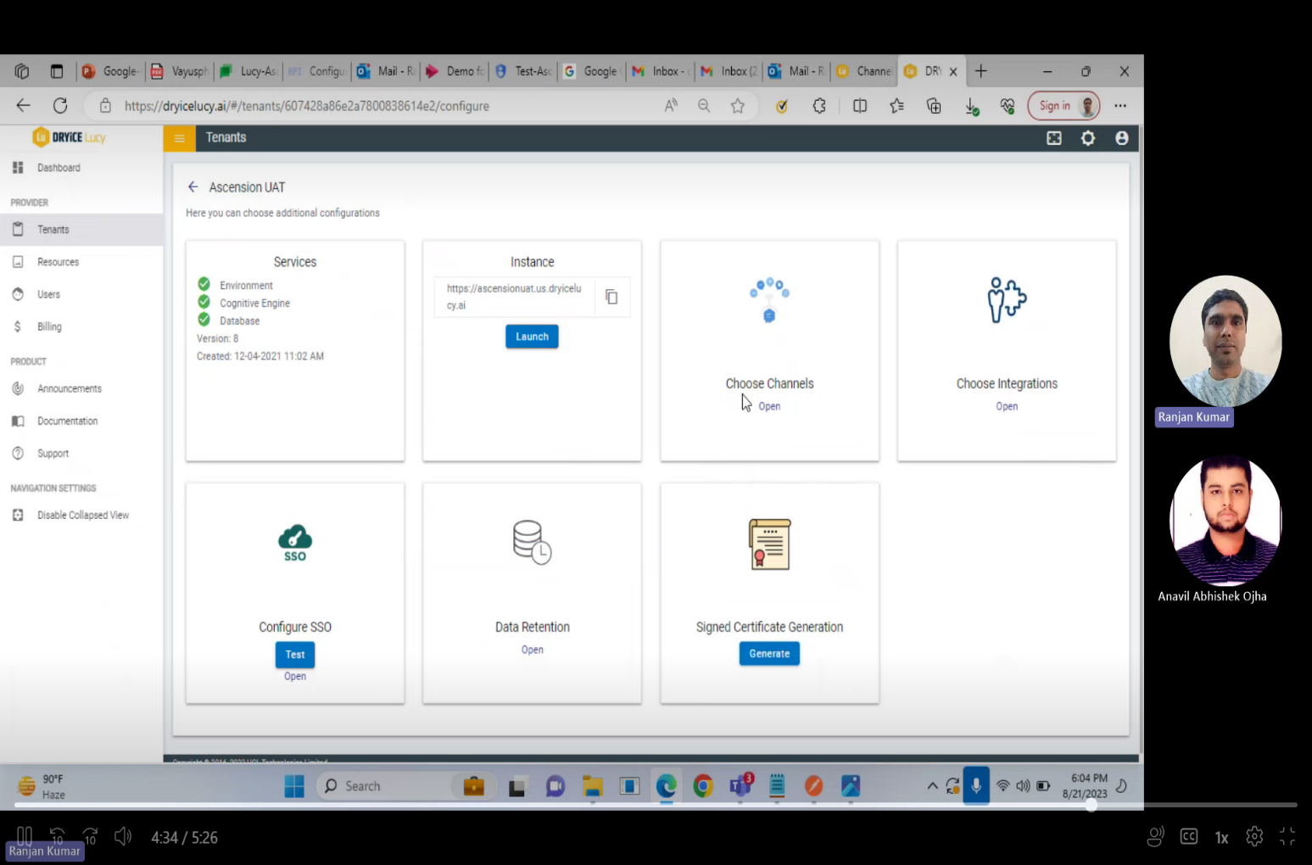Seek on the video progress bar
The image size is (1312, 865).
point(656,805)
